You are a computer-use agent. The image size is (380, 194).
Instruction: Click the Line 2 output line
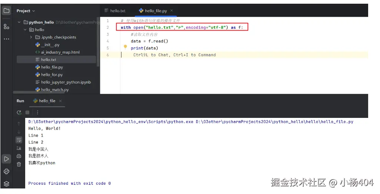[36, 142]
